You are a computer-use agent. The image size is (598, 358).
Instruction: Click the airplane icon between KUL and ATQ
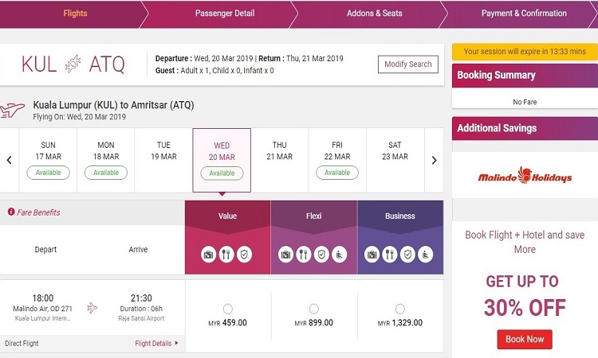73,64
